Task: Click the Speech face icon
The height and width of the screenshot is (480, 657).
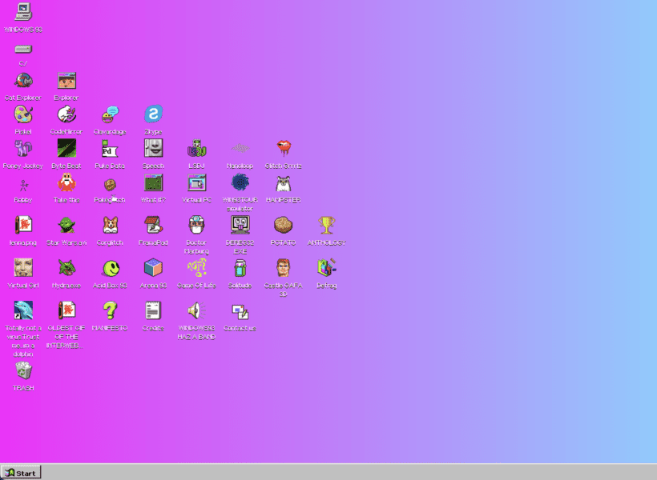Action: (153, 149)
